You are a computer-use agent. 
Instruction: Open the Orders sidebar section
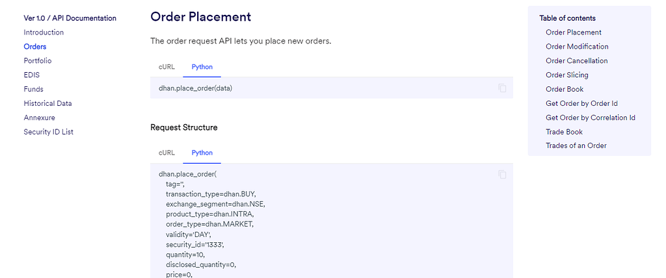(35, 47)
